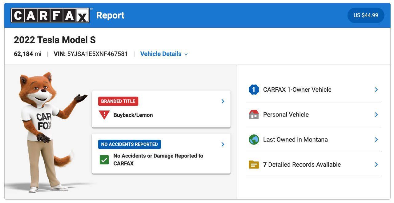Screen dimensions: 394x203
Task: Click the VIN number 5YJSA1E5XNF467581
Action: click(x=98, y=54)
